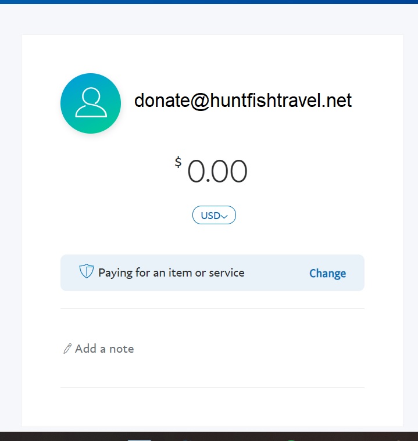This screenshot has width=418, height=441.
Task: Click the recipient profile avatar icon
Action: (x=91, y=103)
